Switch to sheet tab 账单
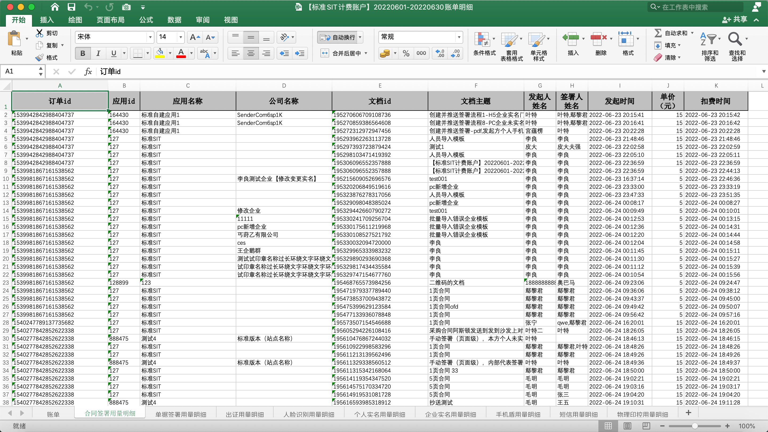768x432 pixels. (x=53, y=414)
